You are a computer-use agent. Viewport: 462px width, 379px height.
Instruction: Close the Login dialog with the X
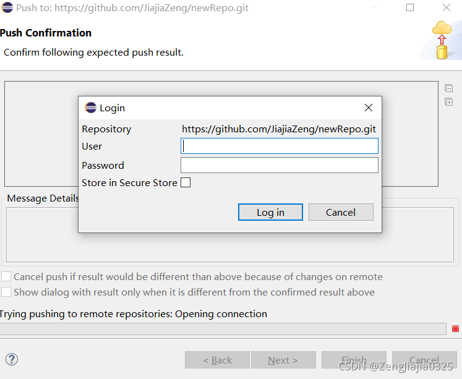click(x=369, y=108)
